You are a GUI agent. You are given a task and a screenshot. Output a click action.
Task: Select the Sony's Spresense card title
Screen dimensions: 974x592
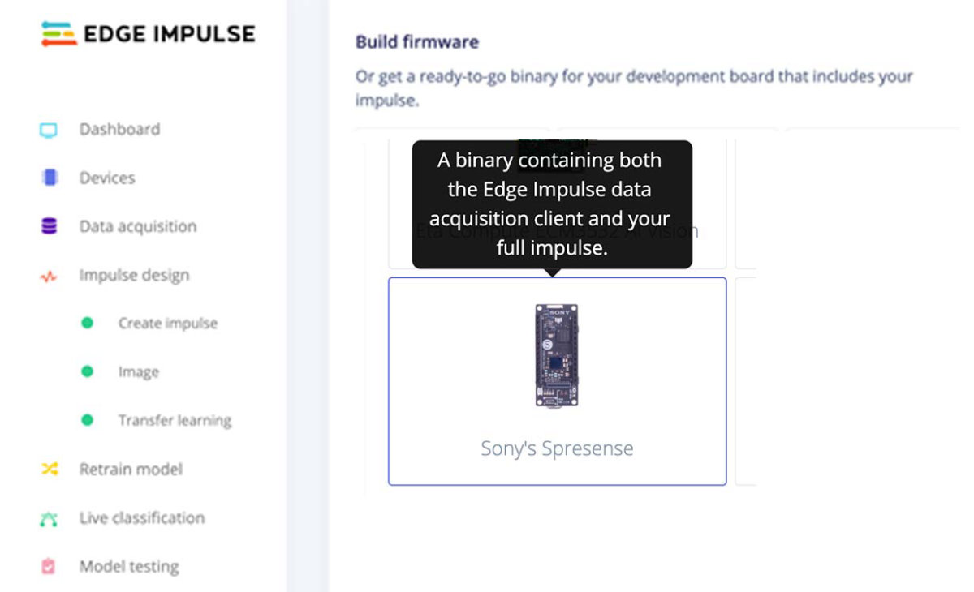tap(557, 448)
